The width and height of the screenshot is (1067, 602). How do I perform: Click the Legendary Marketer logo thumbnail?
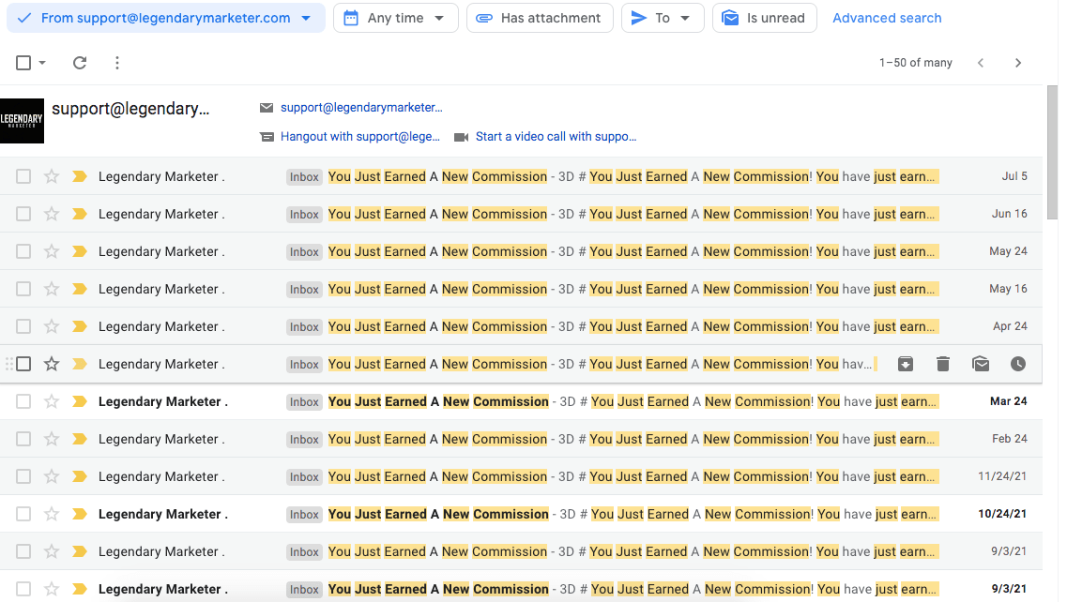(x=22, y=121)
